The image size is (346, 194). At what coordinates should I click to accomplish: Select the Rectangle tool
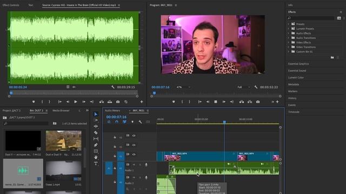coord(96,151)
